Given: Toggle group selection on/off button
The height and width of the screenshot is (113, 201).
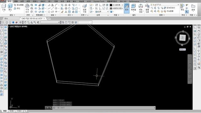Looking at the screenshot, I should [187, 12].
